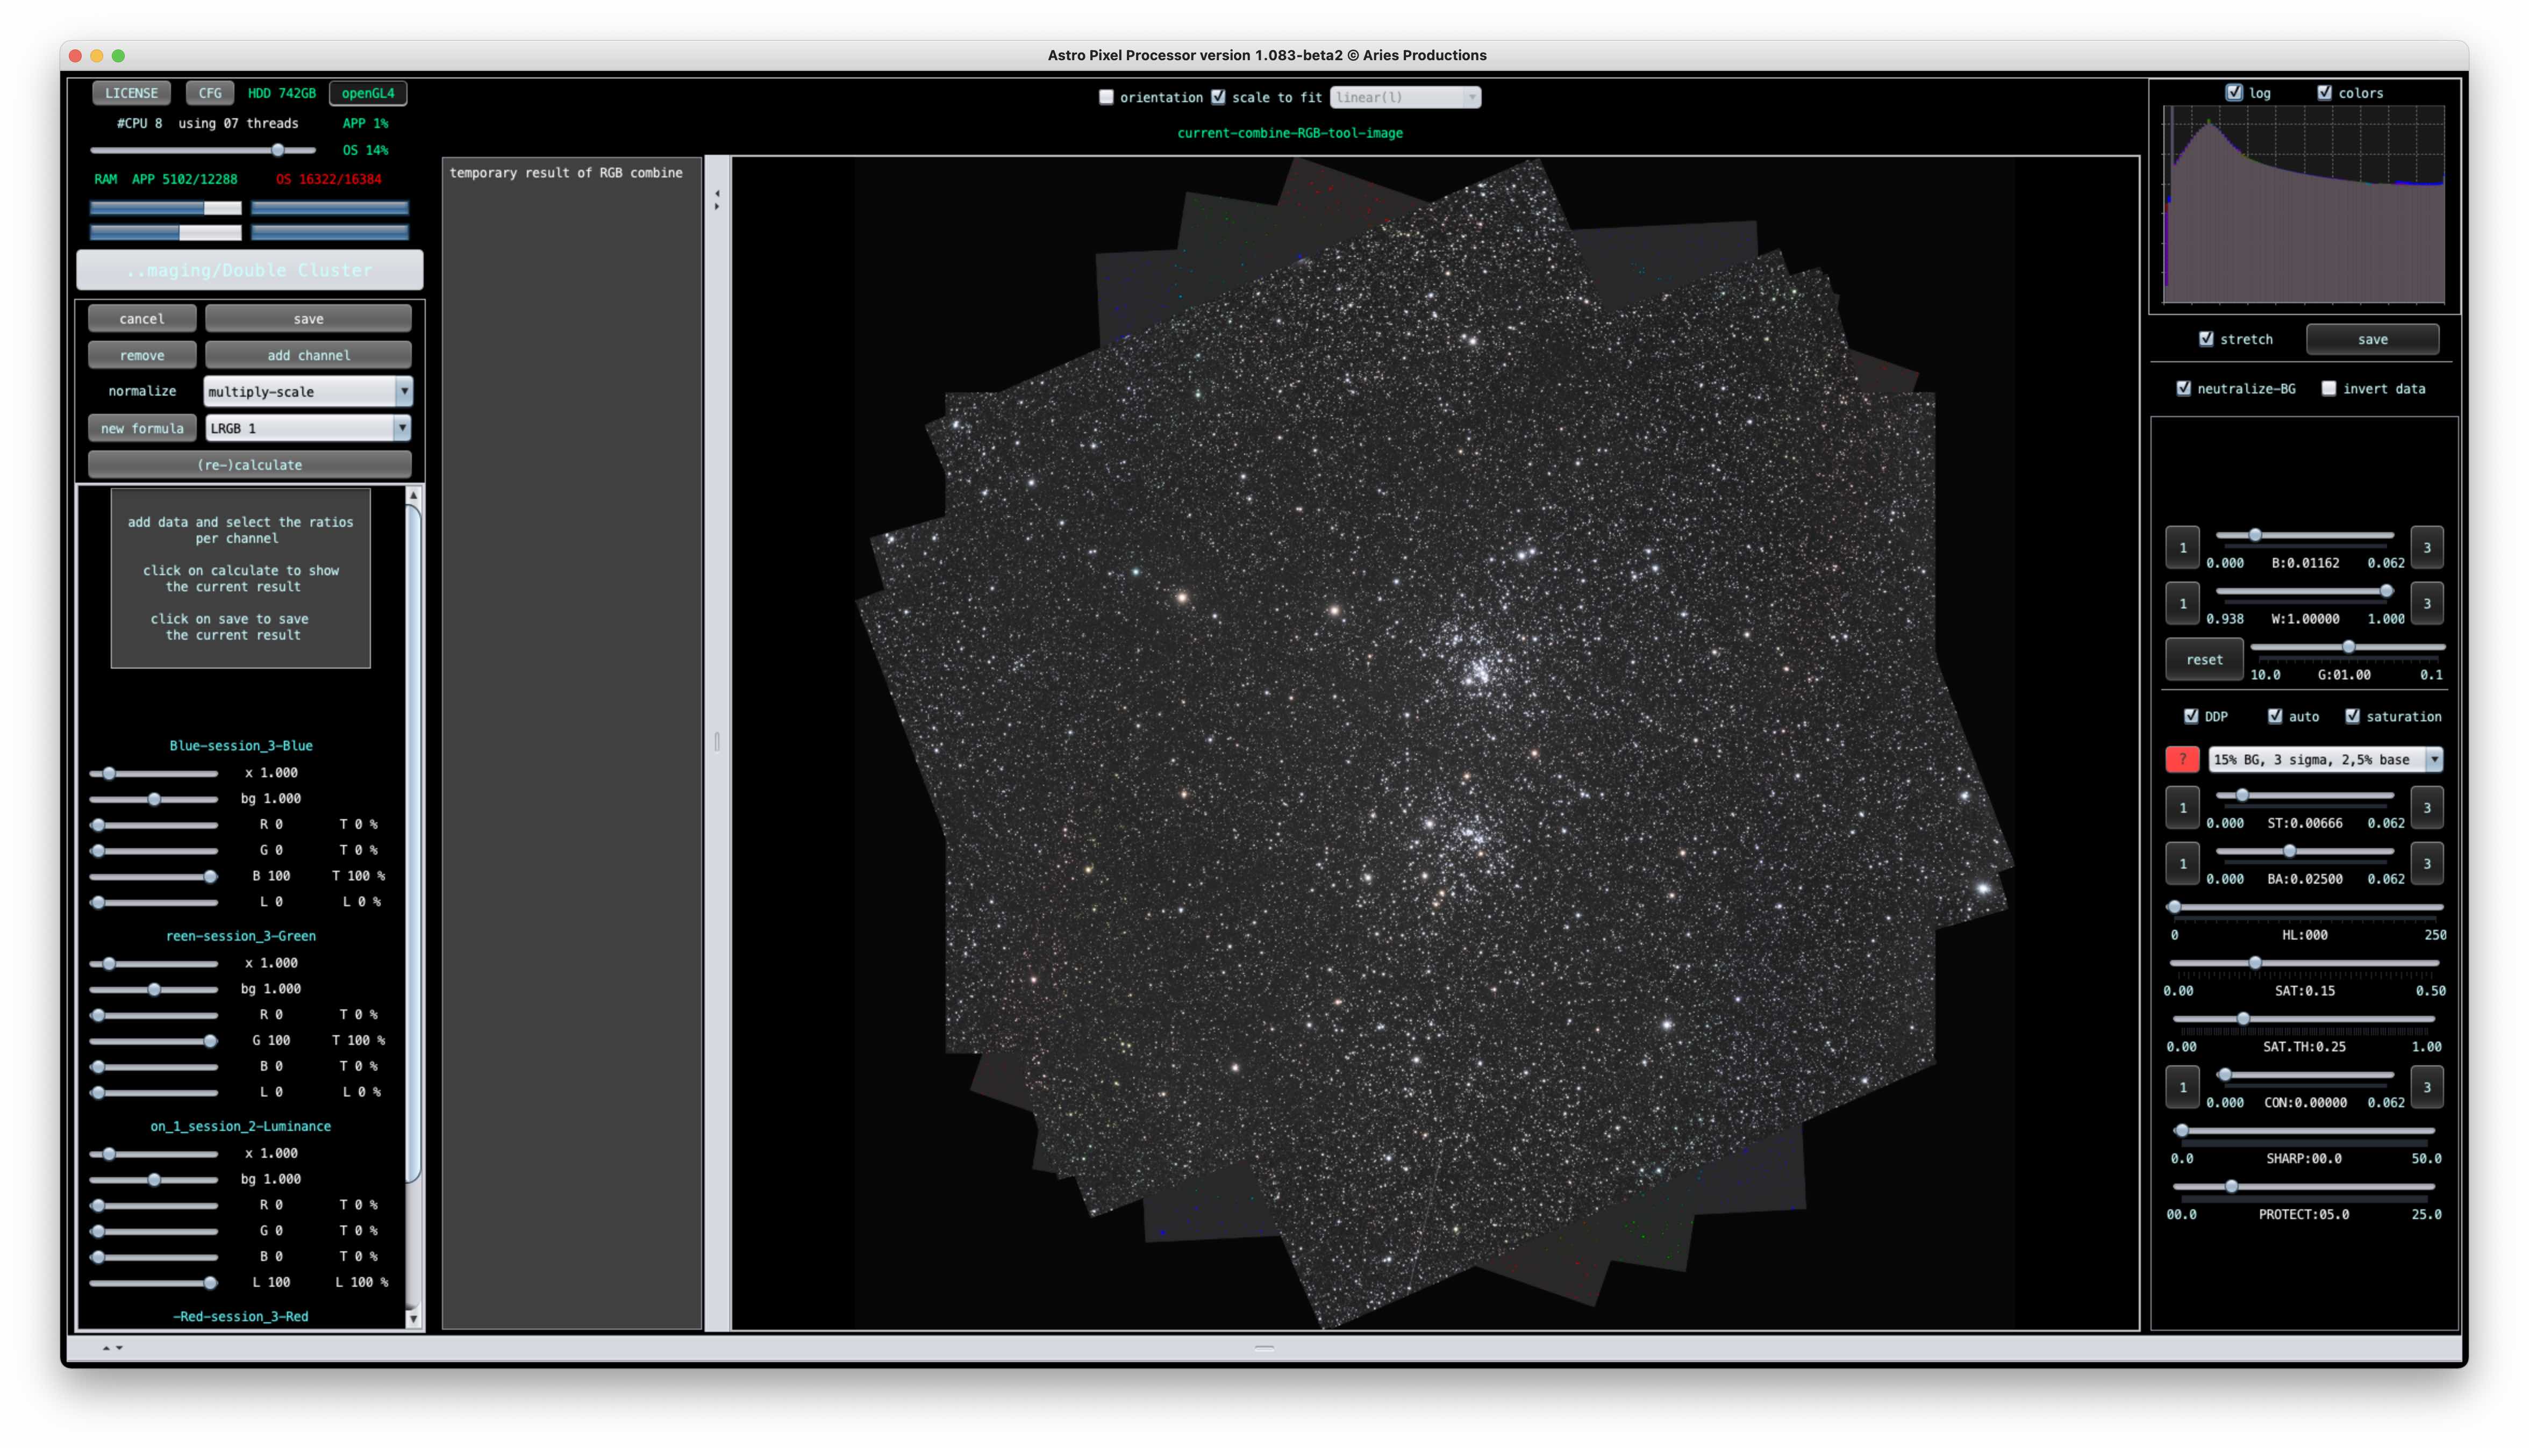Uncheck neutralize-BG

pyautogui.click(x=2184, y=388)
